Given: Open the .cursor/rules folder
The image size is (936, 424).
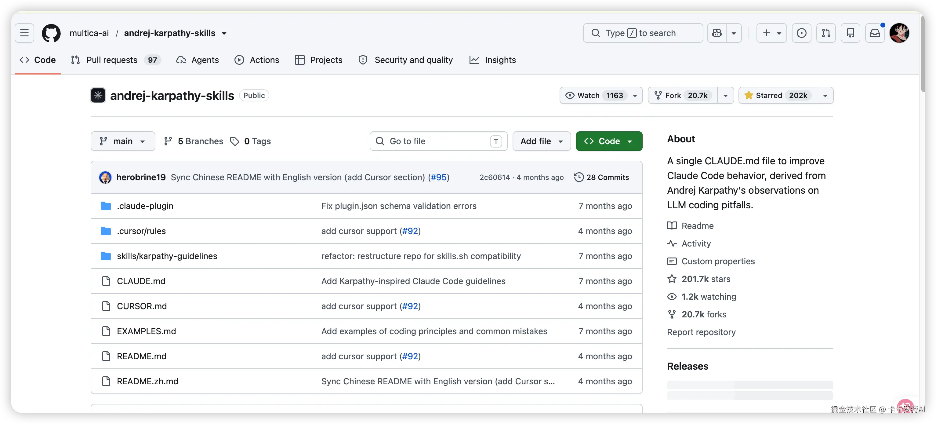Looking at the screenshot, I should (141, 231).
